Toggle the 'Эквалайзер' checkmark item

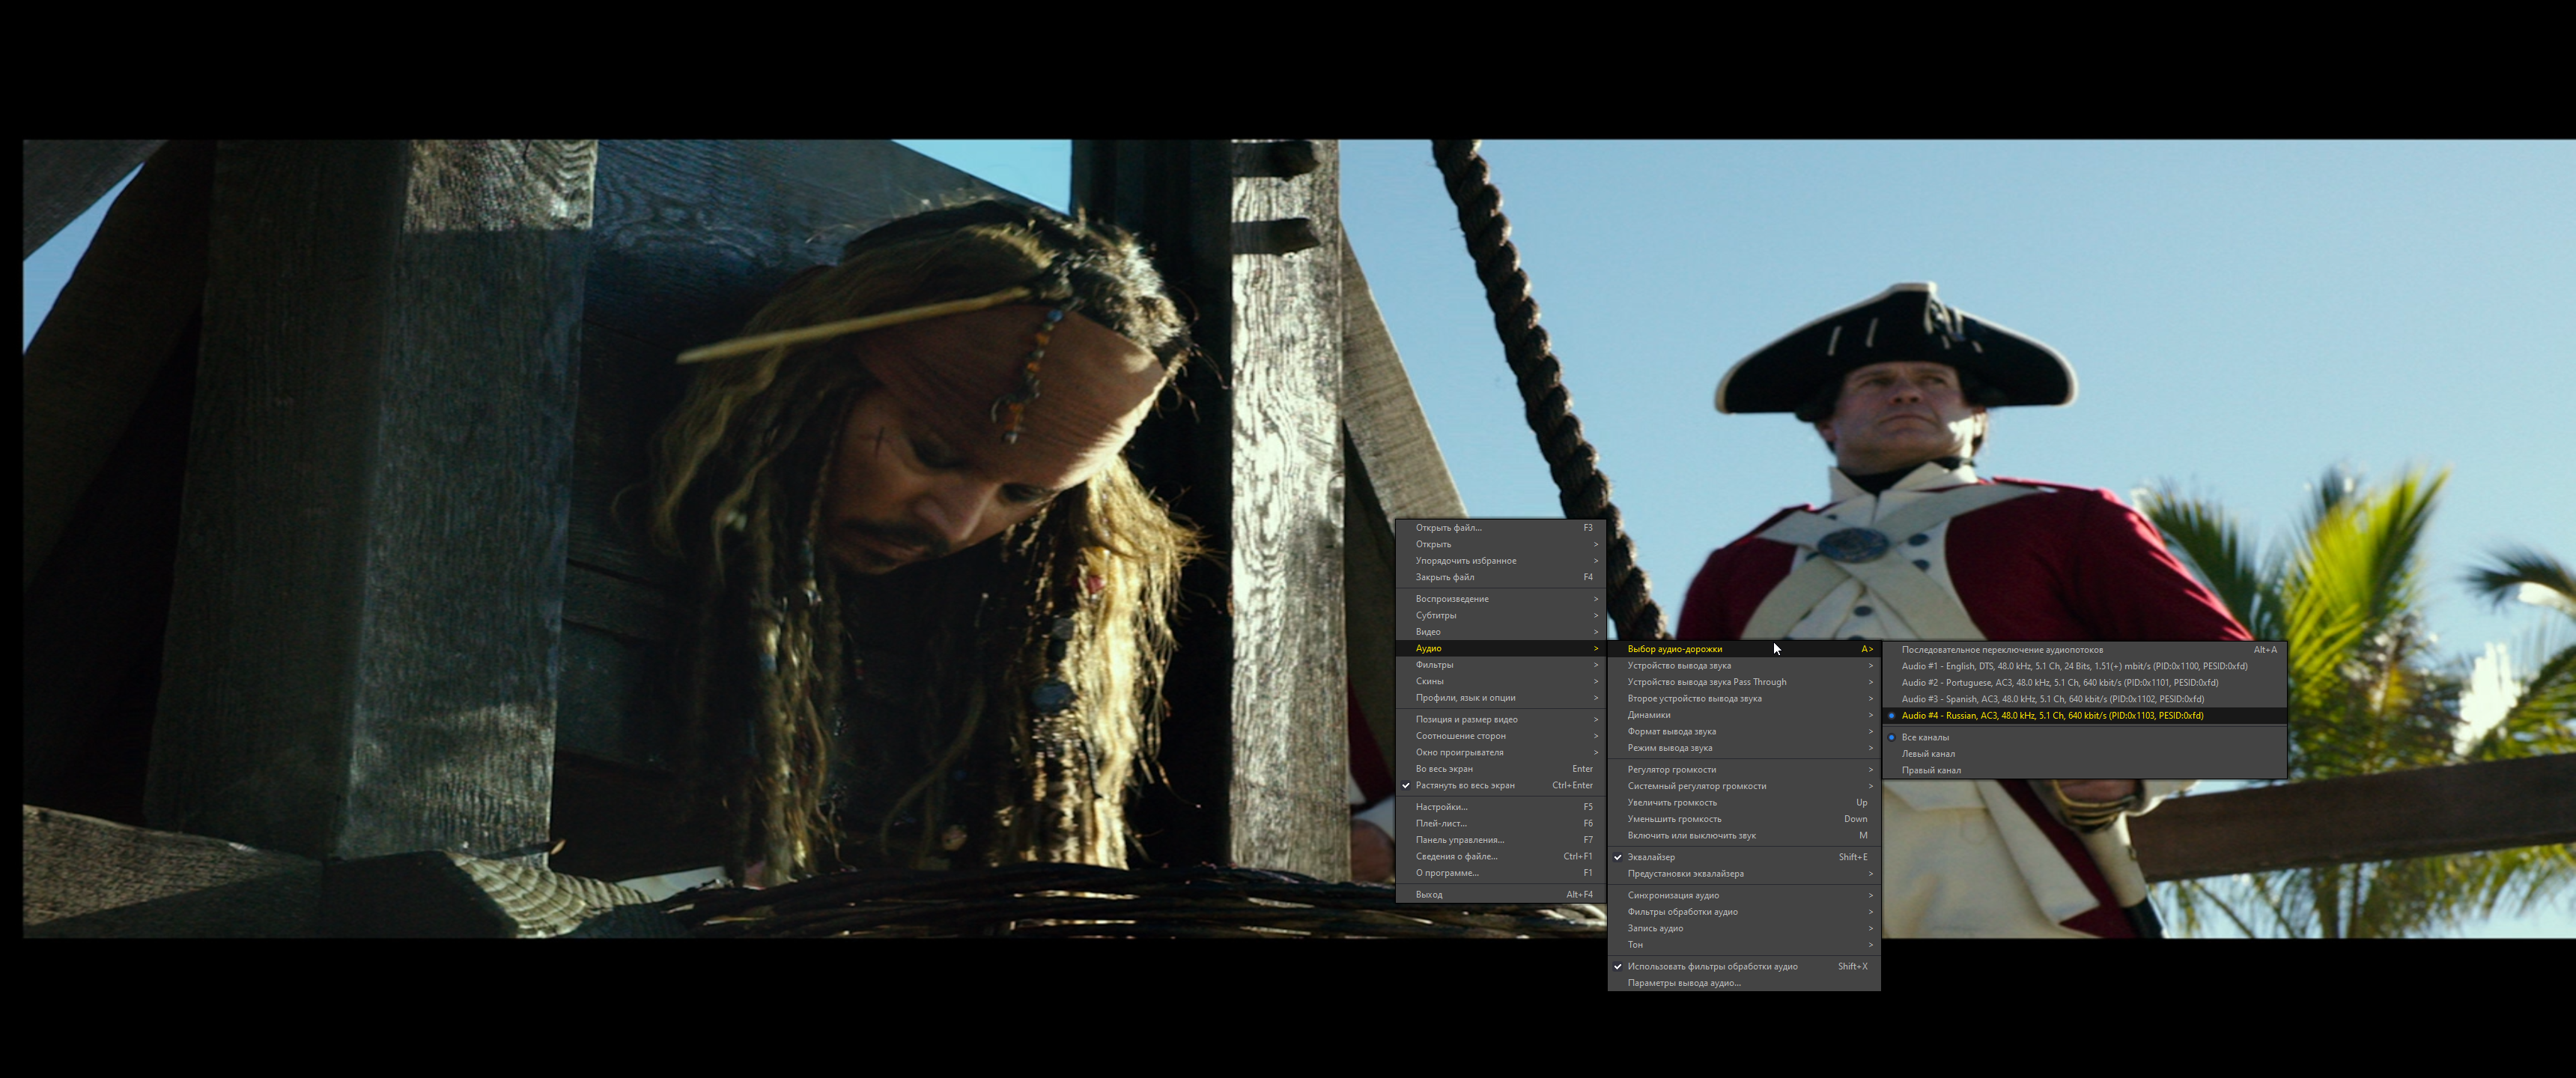point(1651,857)
